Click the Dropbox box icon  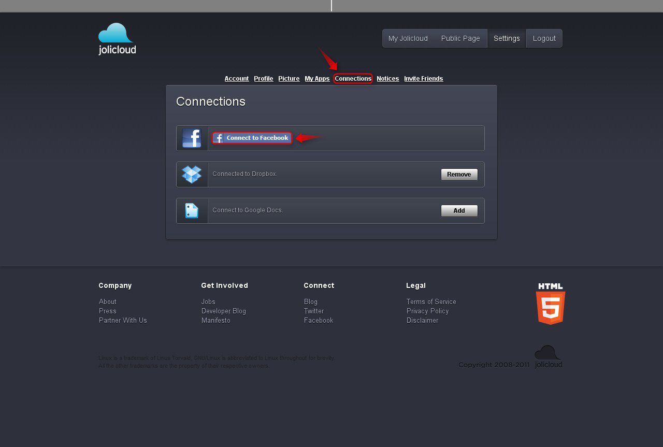tap(192, 175)
